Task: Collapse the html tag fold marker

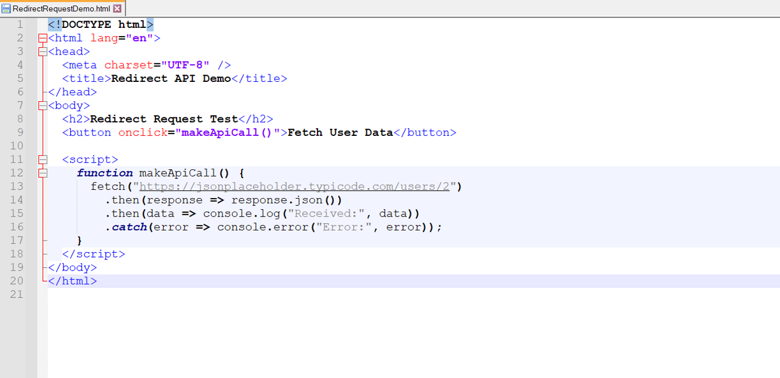Action: coord(43,38)
